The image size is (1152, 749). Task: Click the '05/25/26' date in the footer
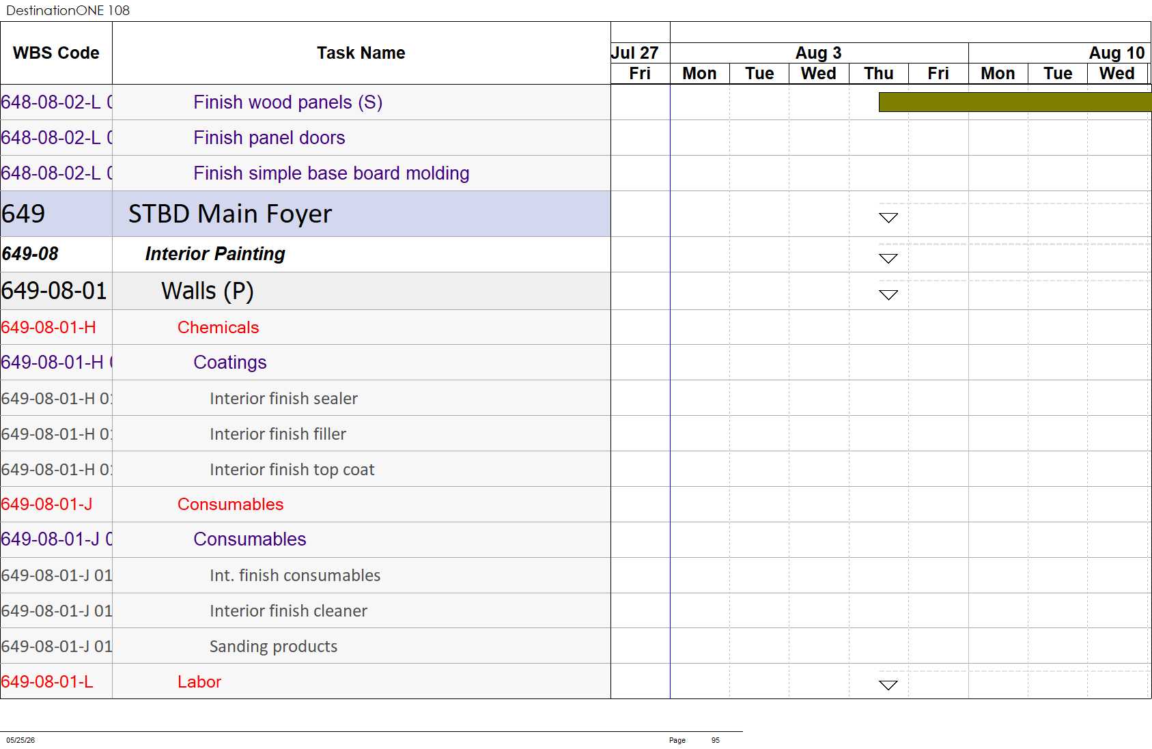click(x=20, y=740)
